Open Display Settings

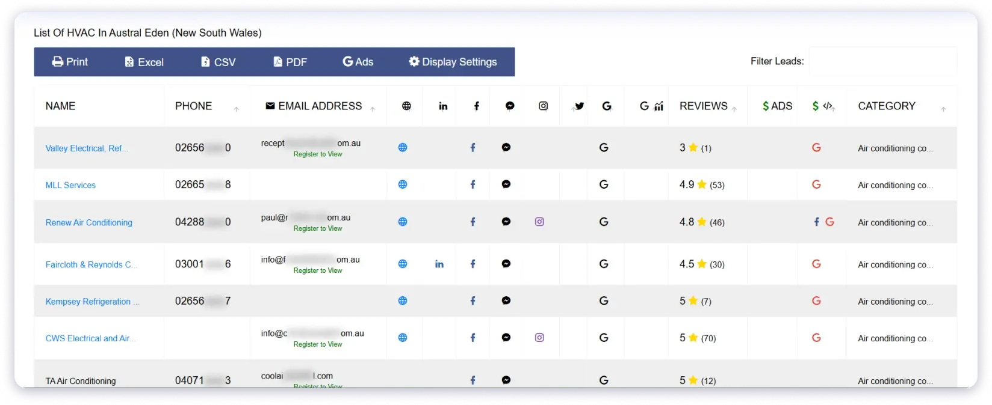(x=453, y=62)
